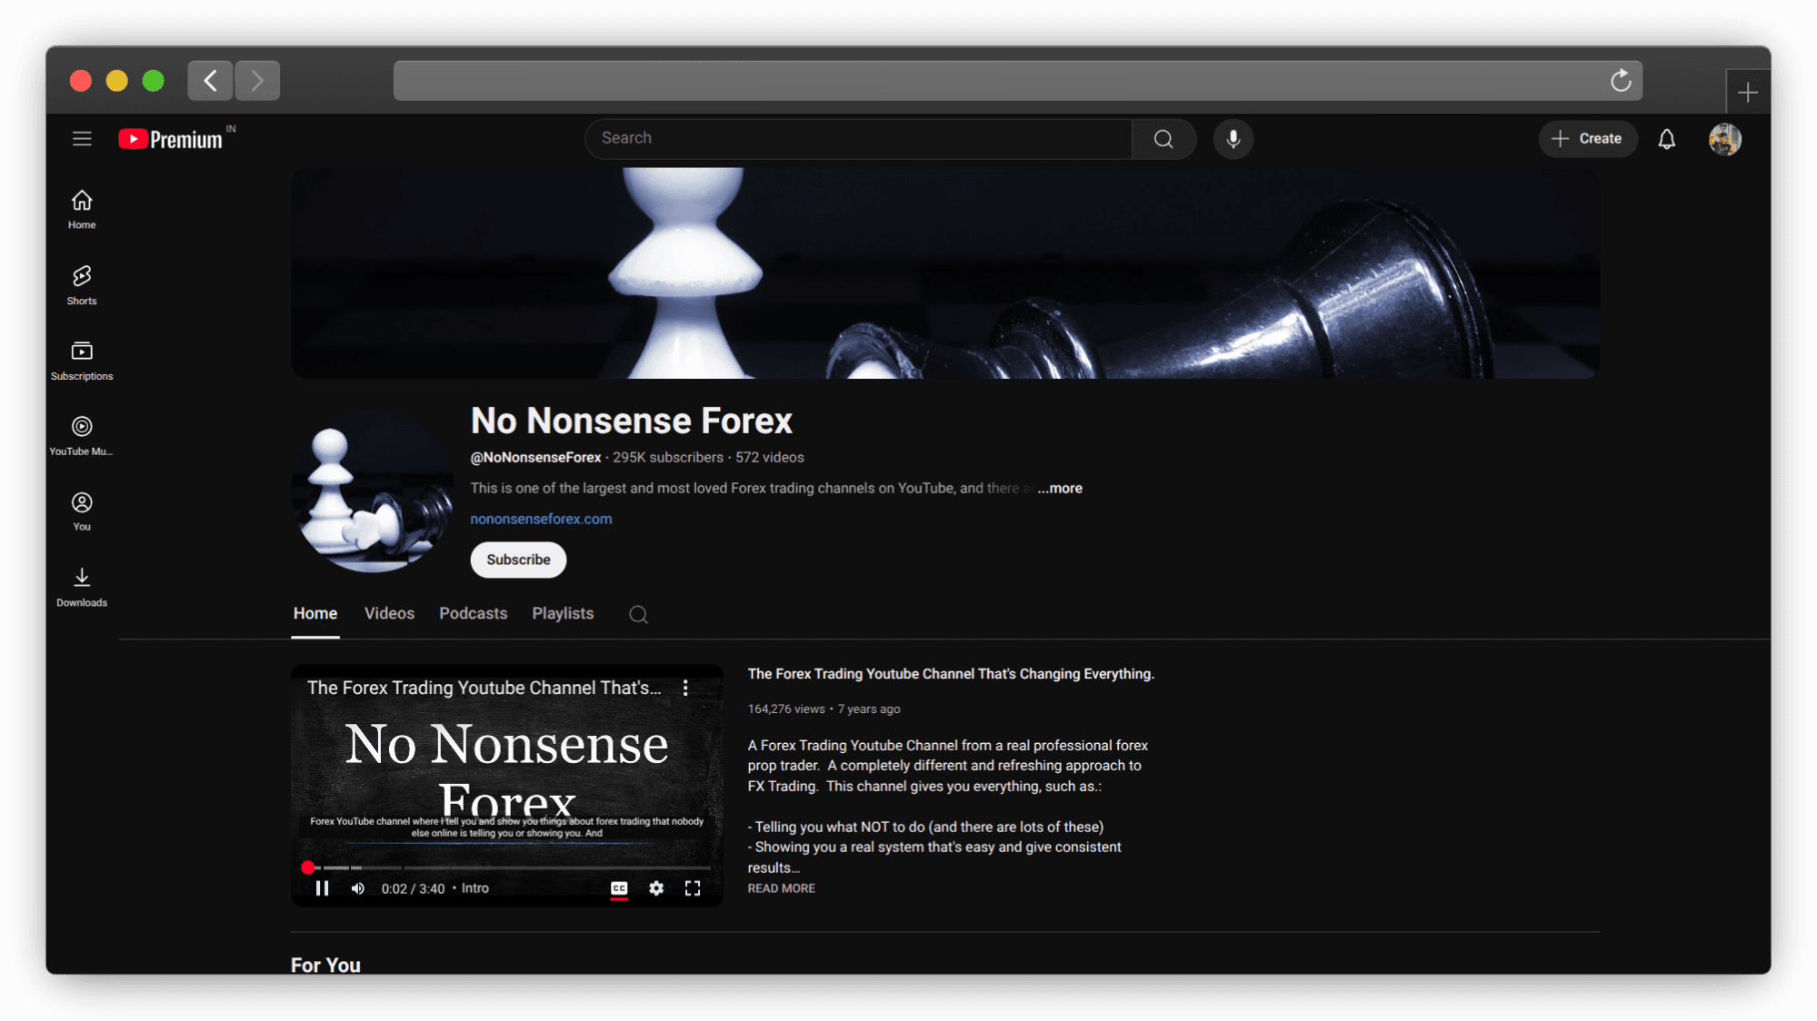
Task: Expand channel description with ...more
Action: (1060, 488)
